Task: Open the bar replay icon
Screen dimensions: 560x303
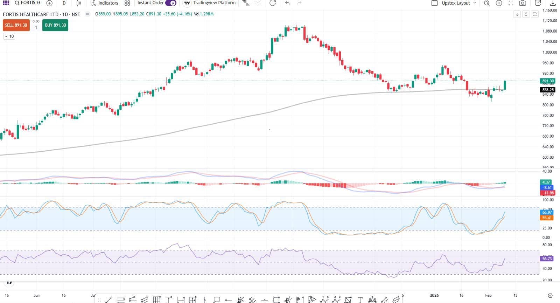Action: pyautogui.click(x=246, y=3)
